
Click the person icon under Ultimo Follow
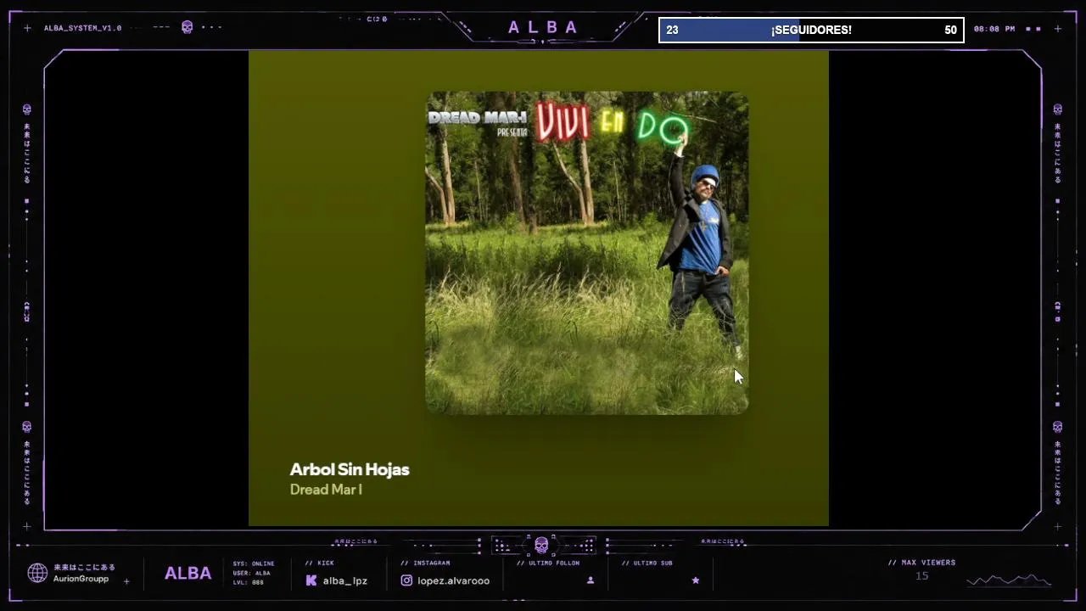tap(591, 580)
